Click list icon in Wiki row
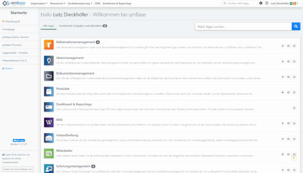The image size is (303, 173). click(x=288, y=123)
